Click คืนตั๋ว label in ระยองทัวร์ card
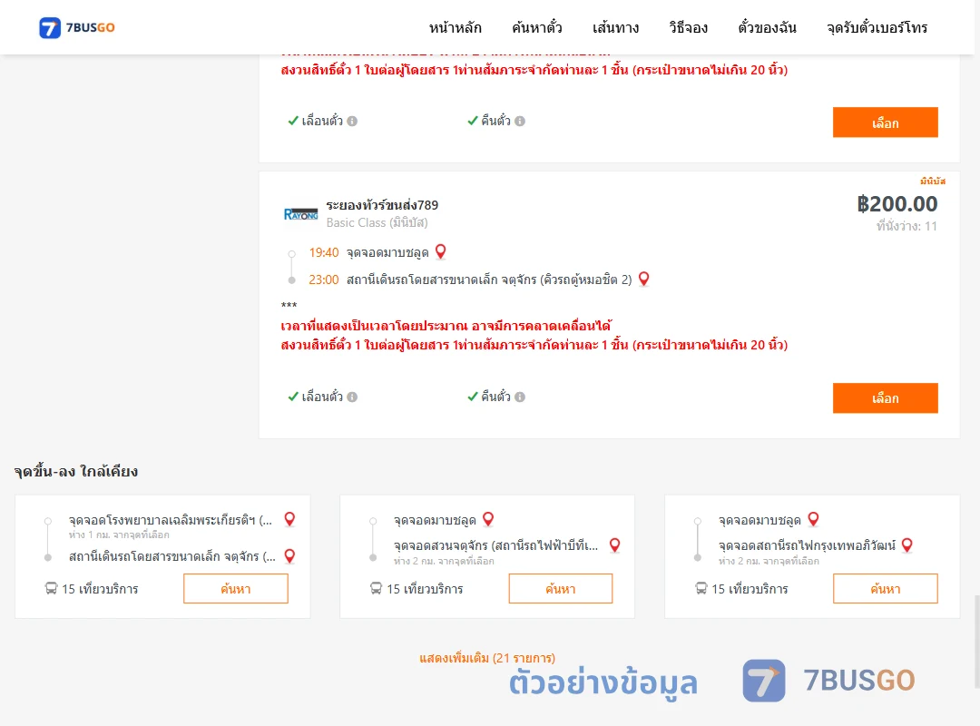 pyautogui.click(x=495, y=397)
